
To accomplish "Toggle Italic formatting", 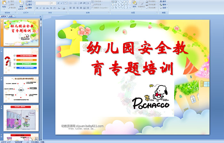I will (40, 8).
